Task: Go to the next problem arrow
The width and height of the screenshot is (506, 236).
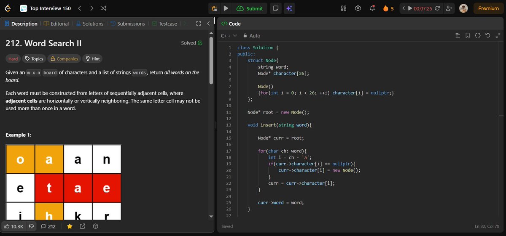Action: pos(92,8)
